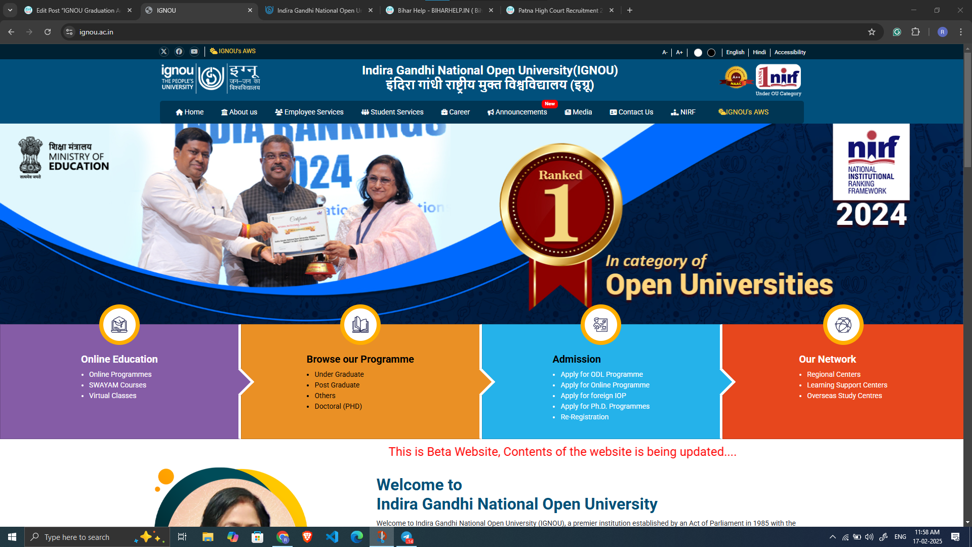Open the Accessibility page link
The width and height of the screenshot is (972, 547).
click(789, 52)
